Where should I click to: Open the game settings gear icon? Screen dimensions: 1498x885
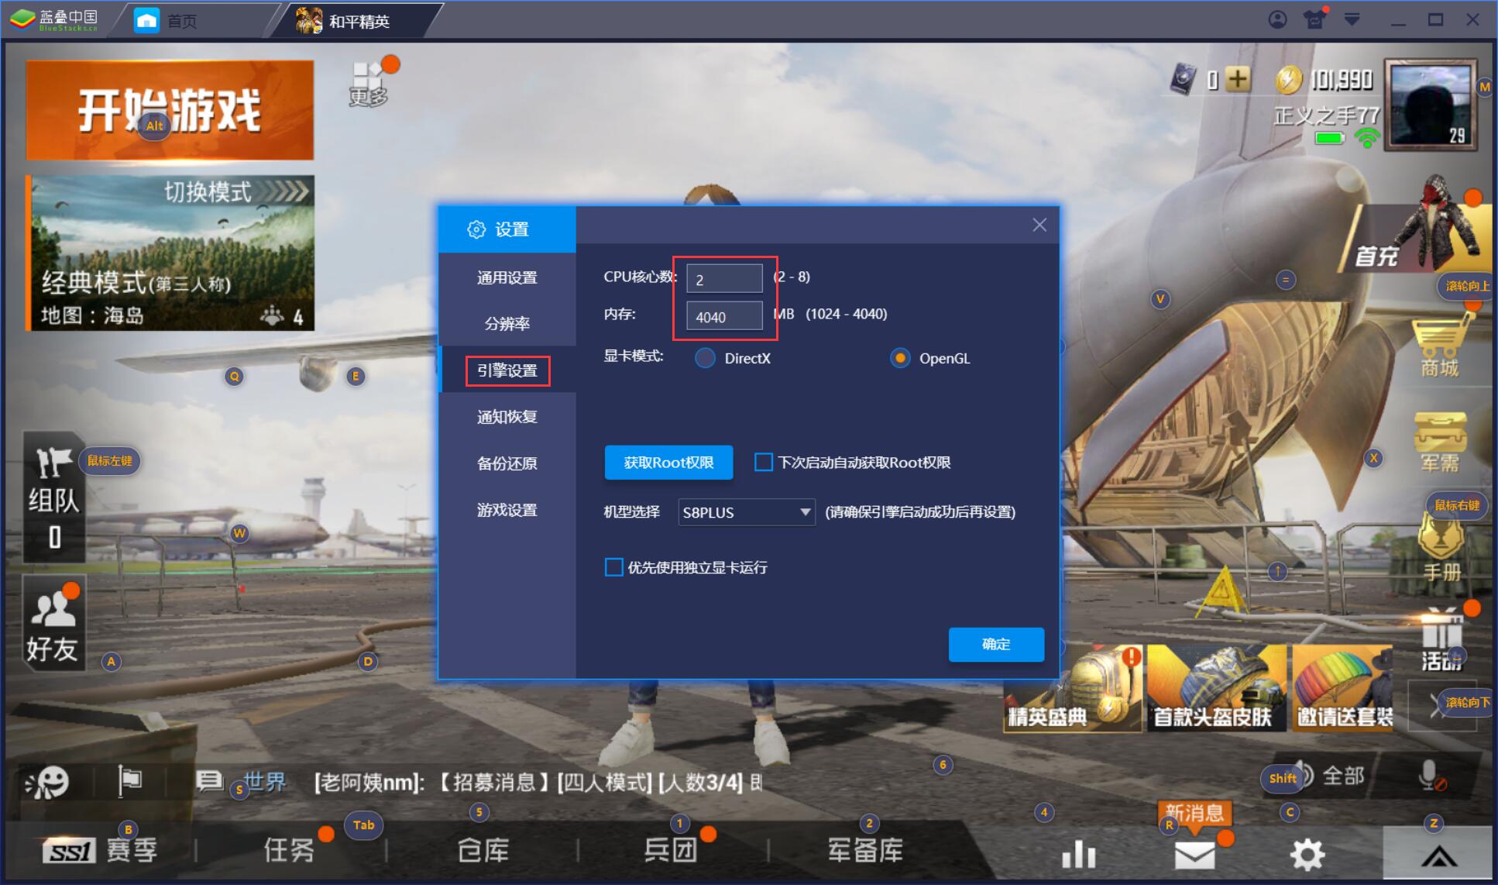[x=1307, y=855]
